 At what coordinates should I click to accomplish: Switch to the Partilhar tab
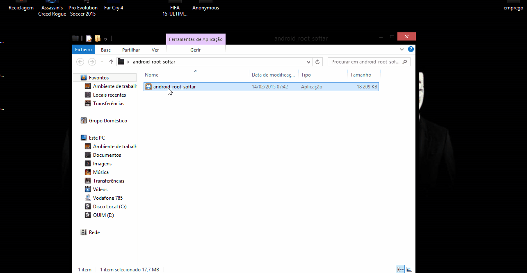click(x=131, y=50)
